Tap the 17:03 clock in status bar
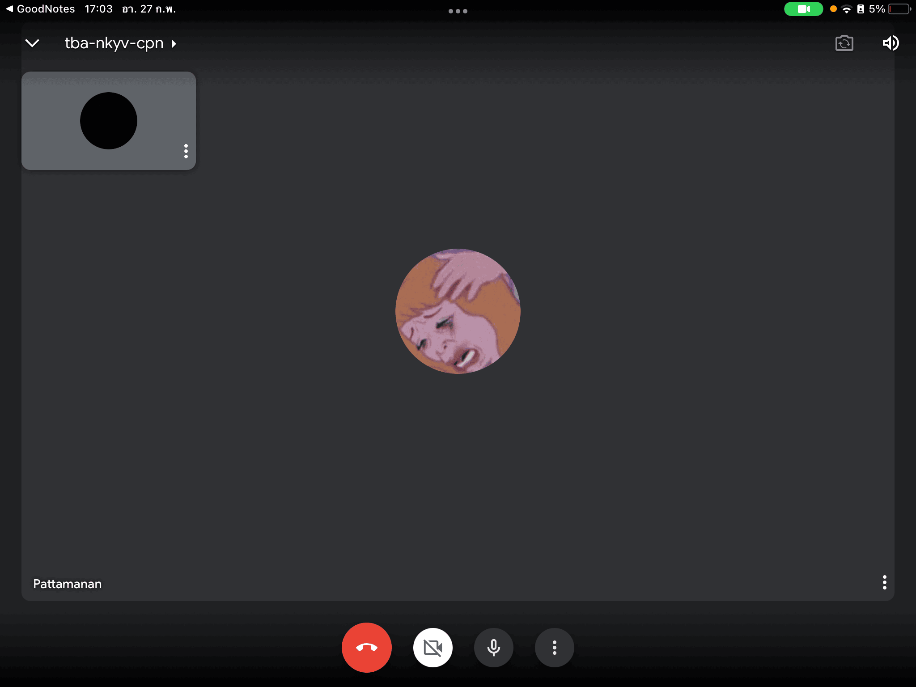The width and height of the screenshot is (916, 687). tap(98, 9)
